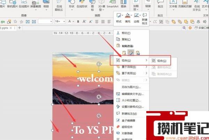Click 新建批注 in the mini toolbar
Viewport: 209px width, 140px height.
click(145, 19)
